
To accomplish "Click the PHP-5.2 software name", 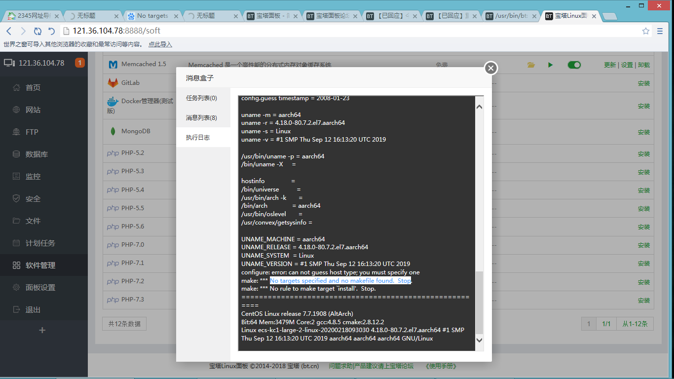I will [133, 153].
